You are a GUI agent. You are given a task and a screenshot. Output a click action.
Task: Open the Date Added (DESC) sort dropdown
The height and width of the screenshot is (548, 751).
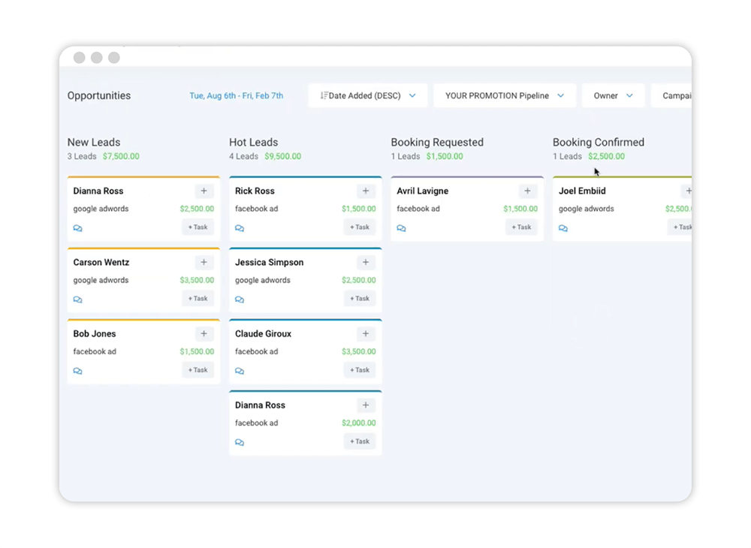[367, 96]
